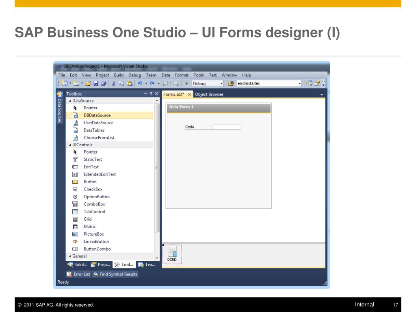Click the Cut toolbar icon
This screenshot has width=416, height=312.
pyautogui.click(x=114, y=83)
